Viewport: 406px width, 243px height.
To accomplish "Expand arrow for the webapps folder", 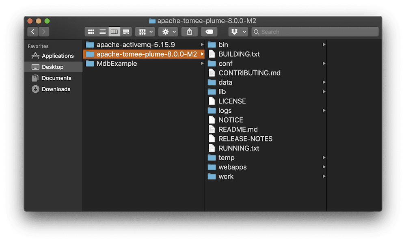I will (x=324, y=167).
